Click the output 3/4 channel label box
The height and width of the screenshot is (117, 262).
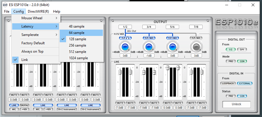[149, 27]
